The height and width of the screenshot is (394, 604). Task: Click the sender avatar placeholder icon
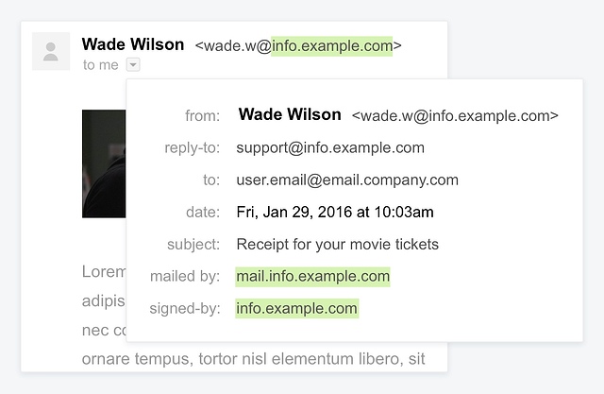51,51
